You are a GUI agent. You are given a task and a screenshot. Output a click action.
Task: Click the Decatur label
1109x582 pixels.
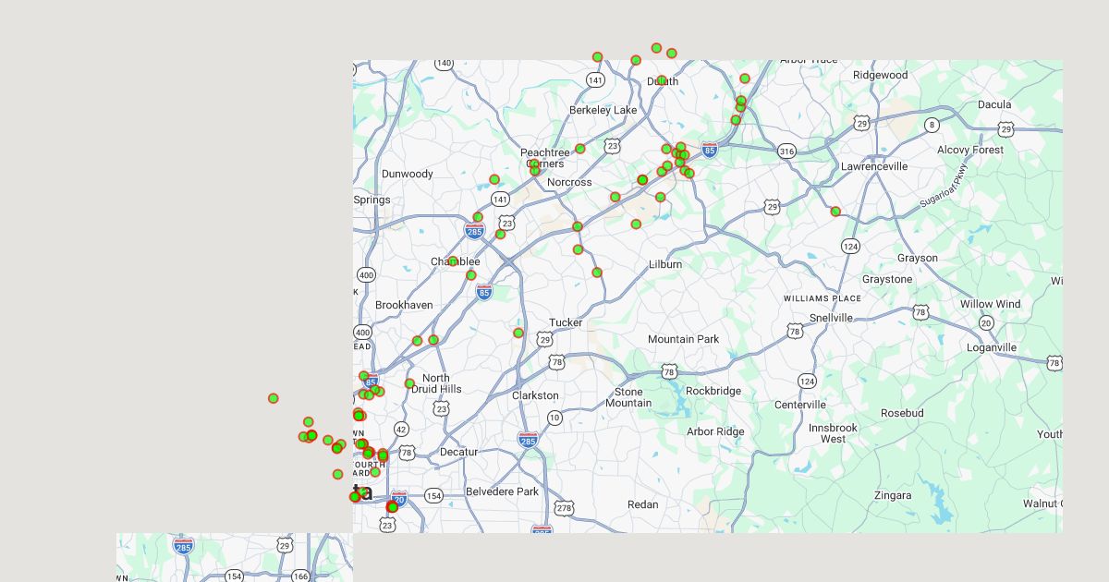coord(459,452)
